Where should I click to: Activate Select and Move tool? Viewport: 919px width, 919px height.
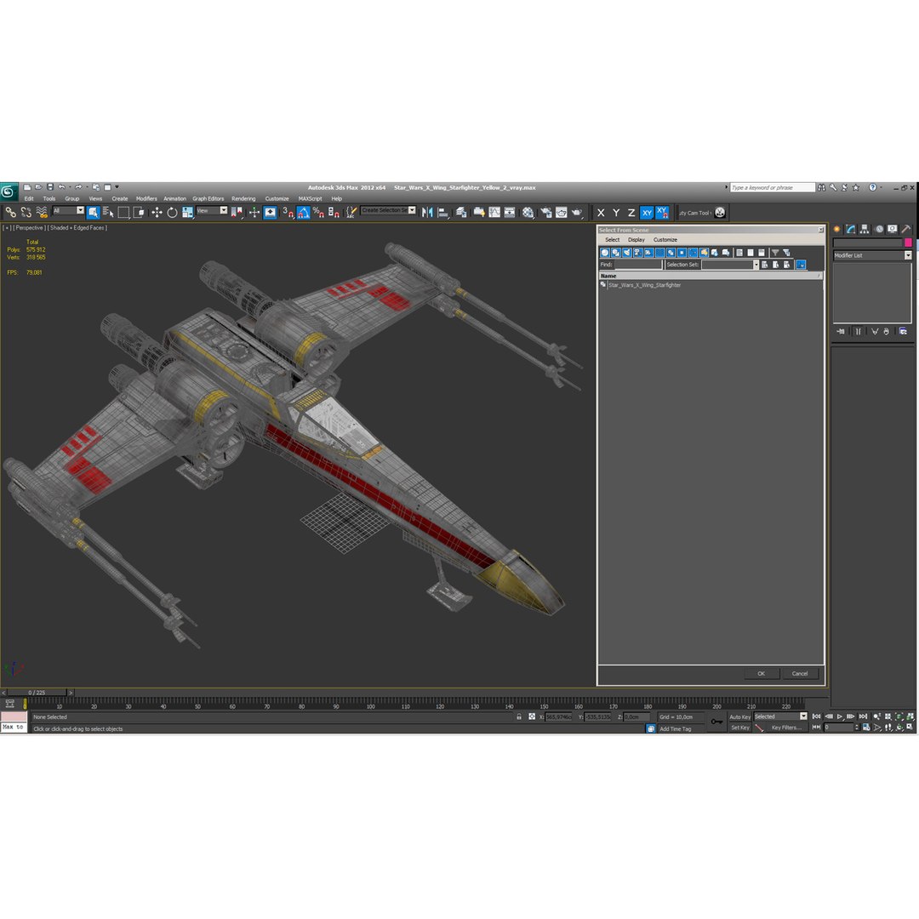157,212
